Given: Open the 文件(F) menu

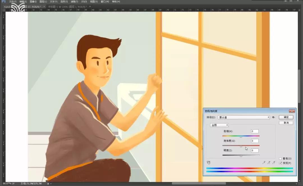Looking at the screenshot, I should coord(13,2).
